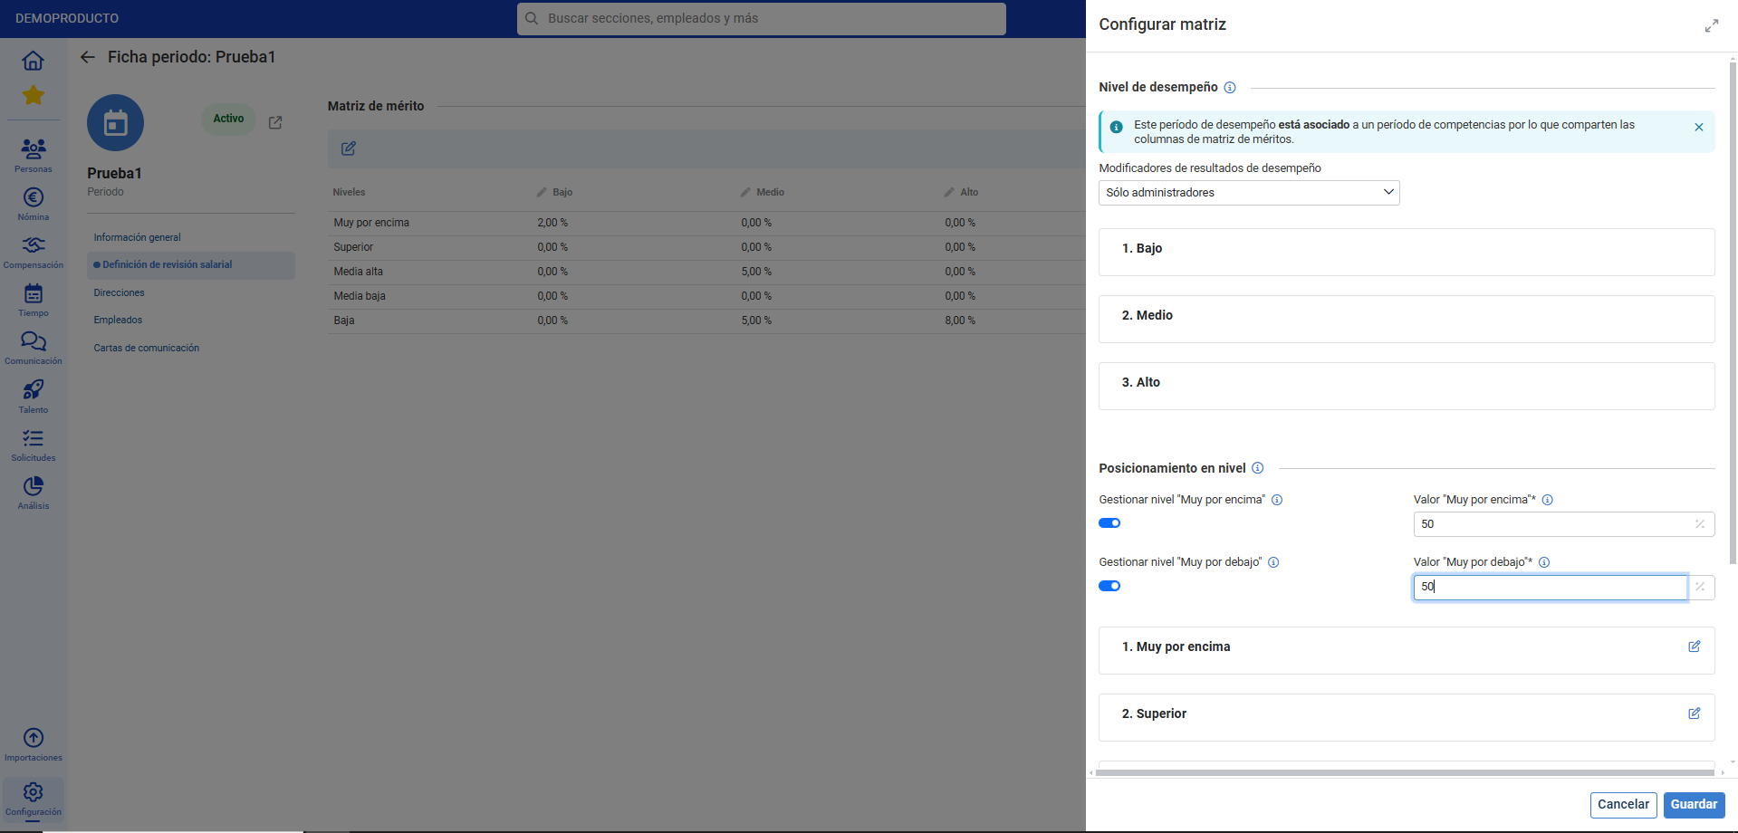1738x833 pixels.
Task: Select the Media alta row label
Action: point(358,272)
